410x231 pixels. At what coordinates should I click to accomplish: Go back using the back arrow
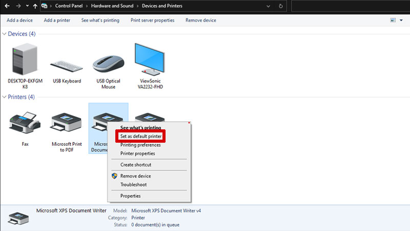[x=7, y=6]
